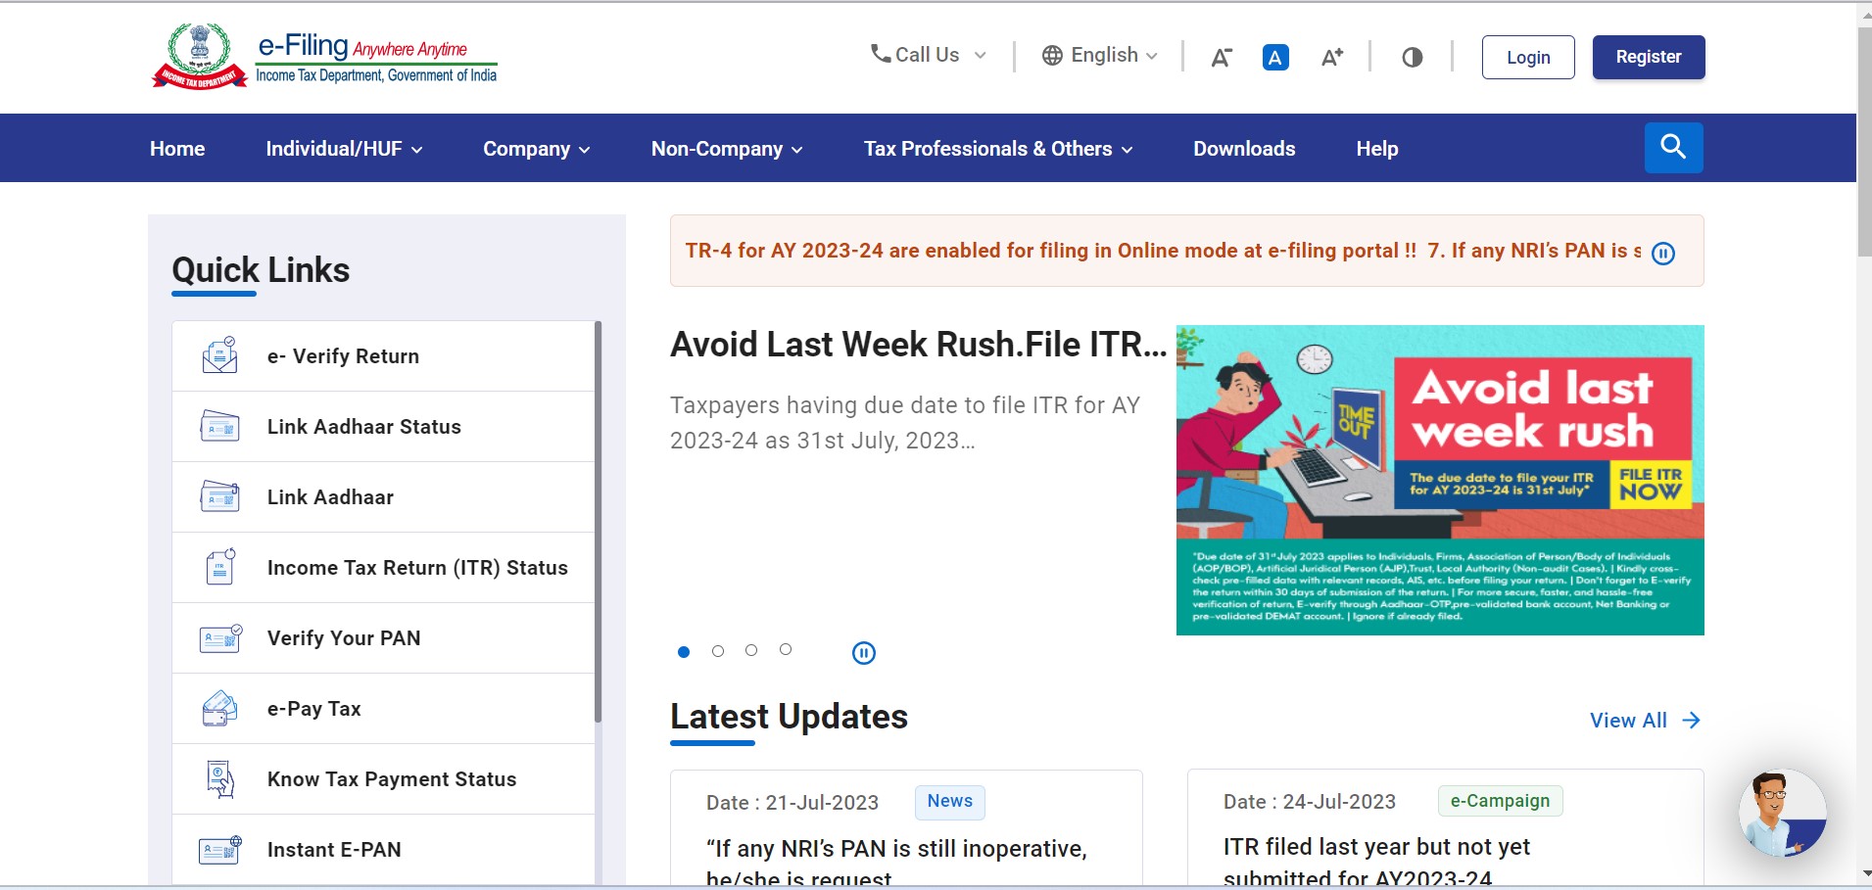Select the fourth carousel slide dot
The height and width of the screenshot is (890, 1872).
pyautogui.click(x=786, y=649)
